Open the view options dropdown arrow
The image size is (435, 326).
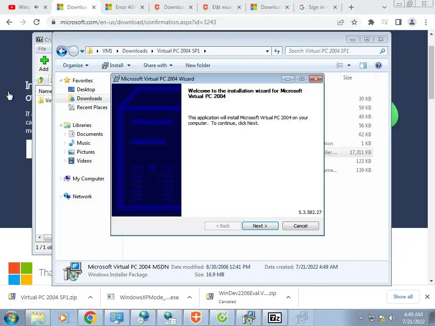349,66
